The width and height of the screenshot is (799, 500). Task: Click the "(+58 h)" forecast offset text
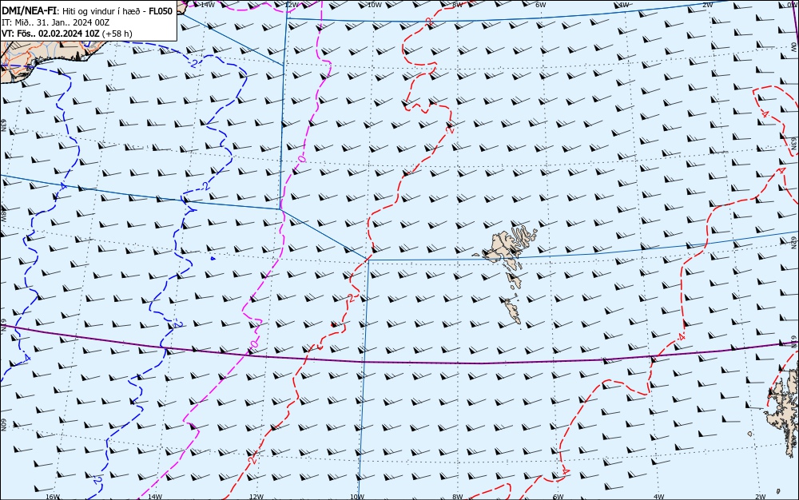117,34
